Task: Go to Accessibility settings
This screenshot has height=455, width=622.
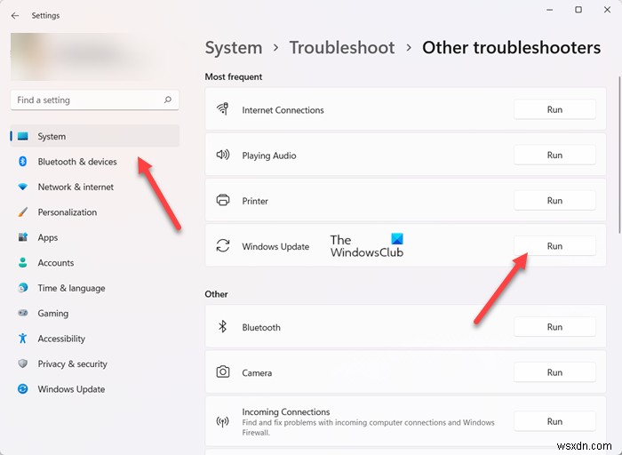Action: click(95, 339)
